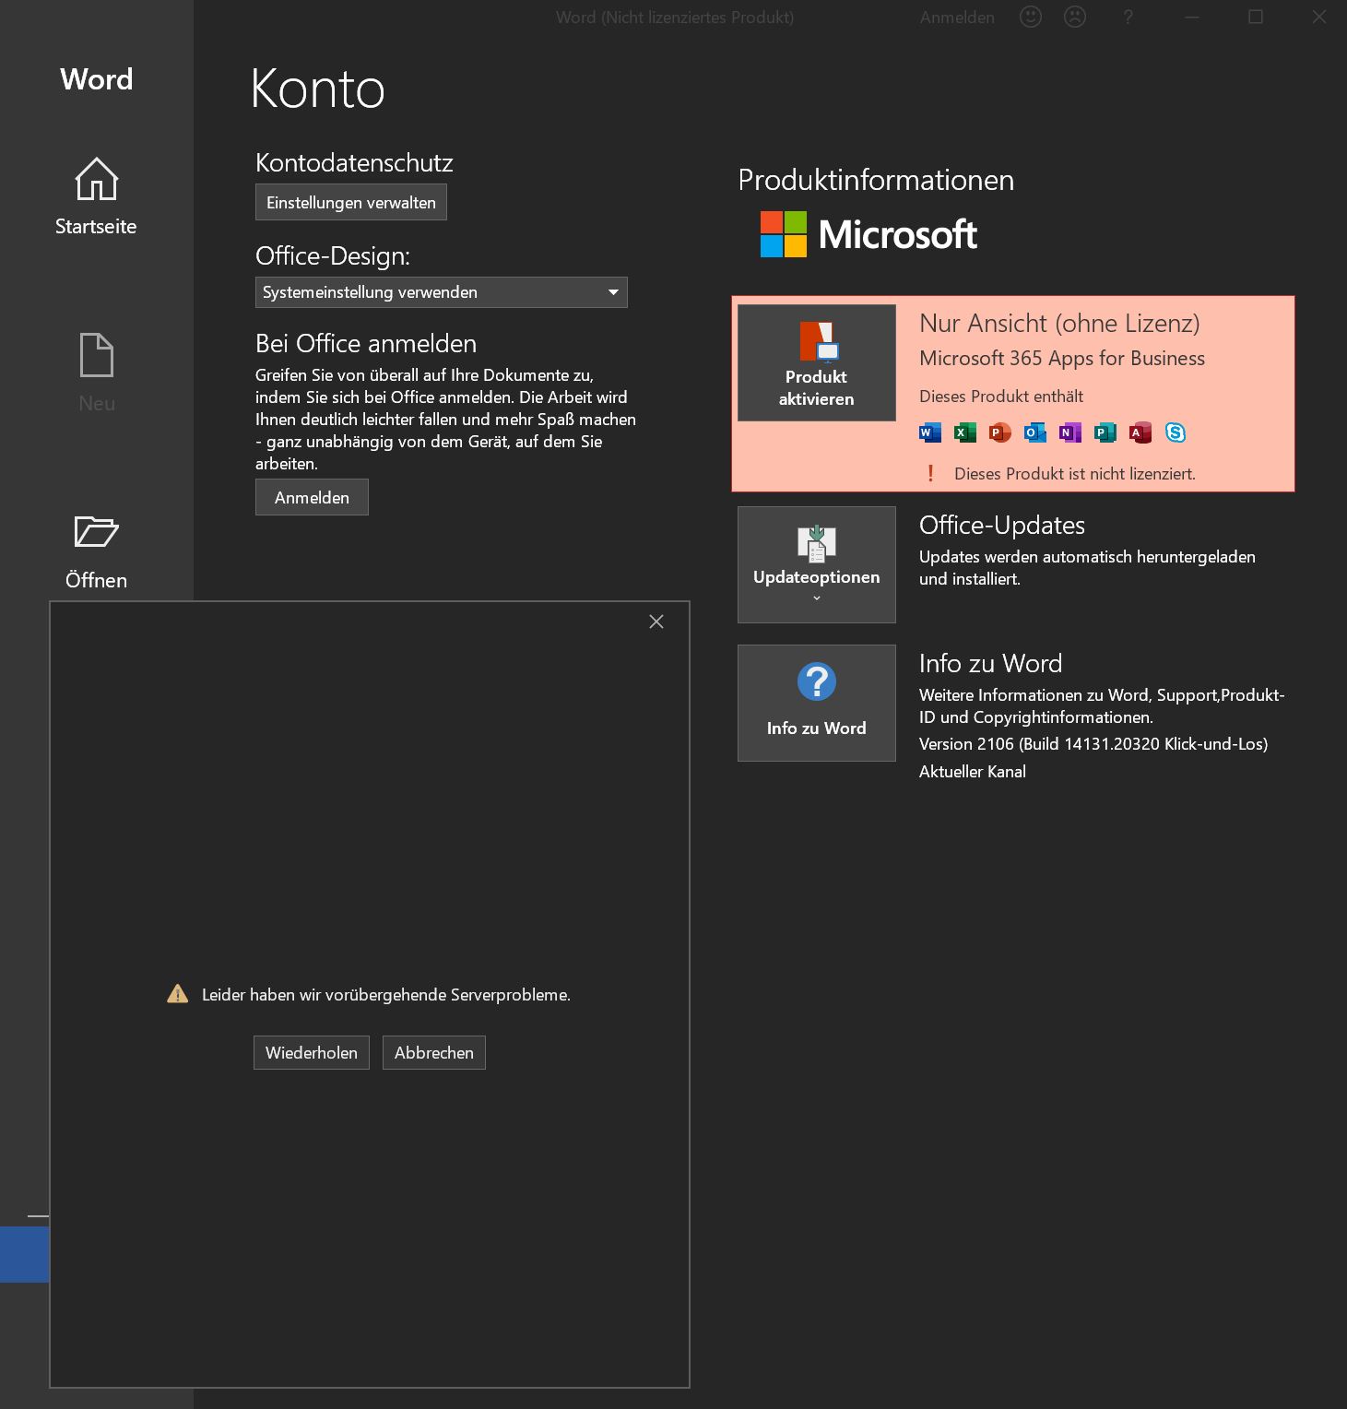
Task: Click the Skype for Business icon
Action: 1176,432
